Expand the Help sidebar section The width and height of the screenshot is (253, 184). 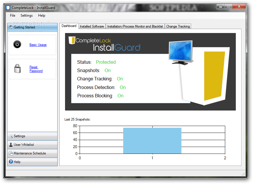point(32,162)
